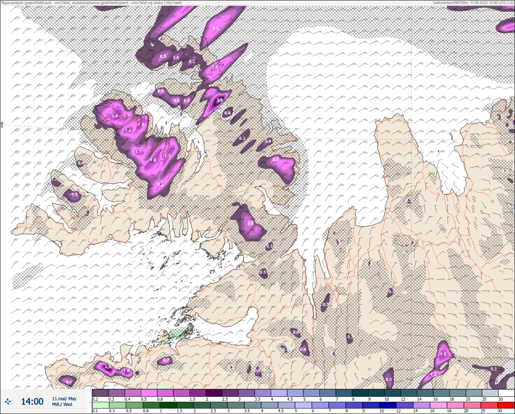Click the 1.0 precipitation value on the map
The width and height of the screenshot is (515, 414).
215,67
